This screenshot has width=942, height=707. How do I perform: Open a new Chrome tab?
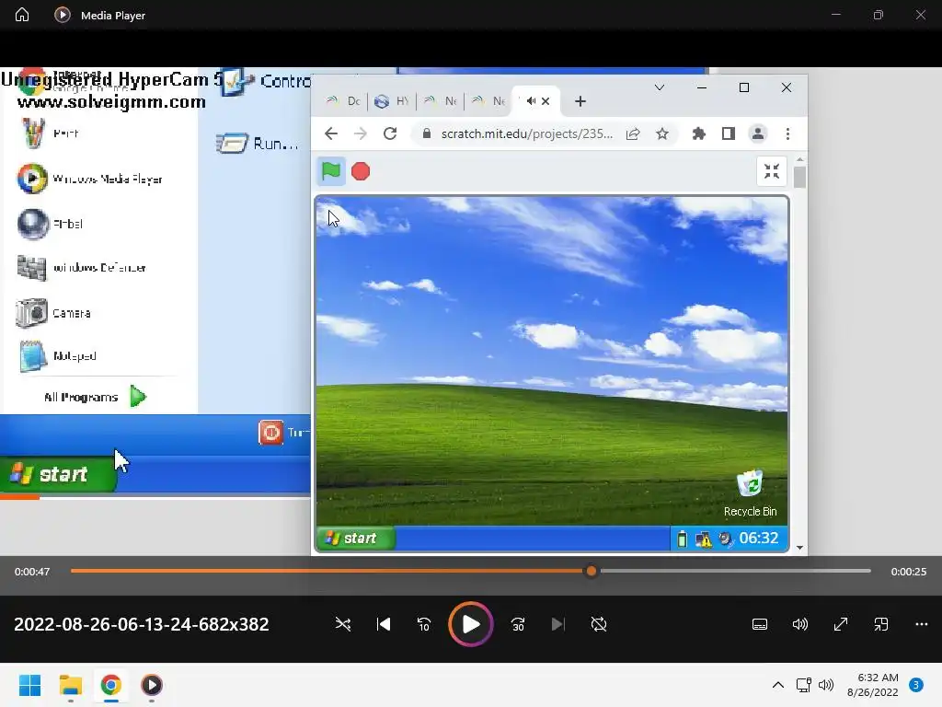pos(580,101)
